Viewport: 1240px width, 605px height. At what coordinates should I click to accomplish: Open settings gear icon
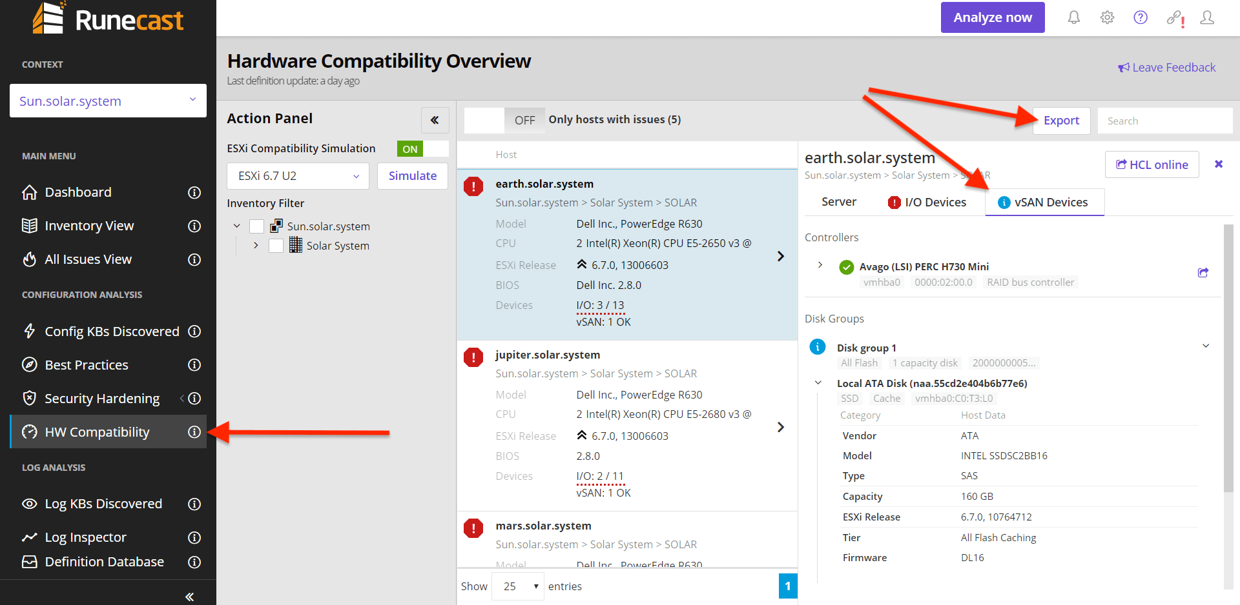1107,17
